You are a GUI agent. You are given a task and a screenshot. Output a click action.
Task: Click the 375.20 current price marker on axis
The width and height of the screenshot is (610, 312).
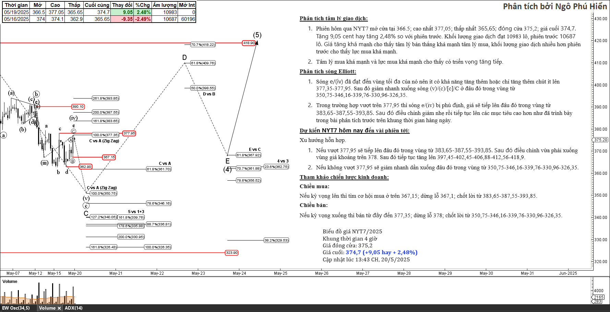(x=601, y=140)
